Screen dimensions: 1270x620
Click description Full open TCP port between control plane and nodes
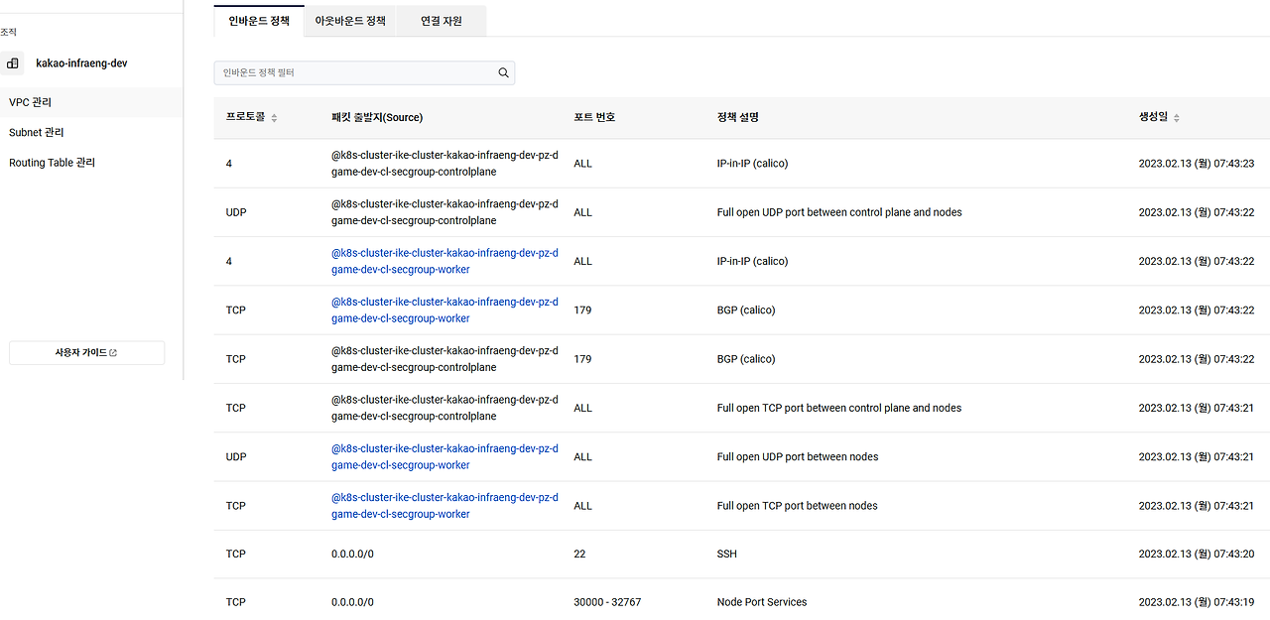tap(839, 408)
